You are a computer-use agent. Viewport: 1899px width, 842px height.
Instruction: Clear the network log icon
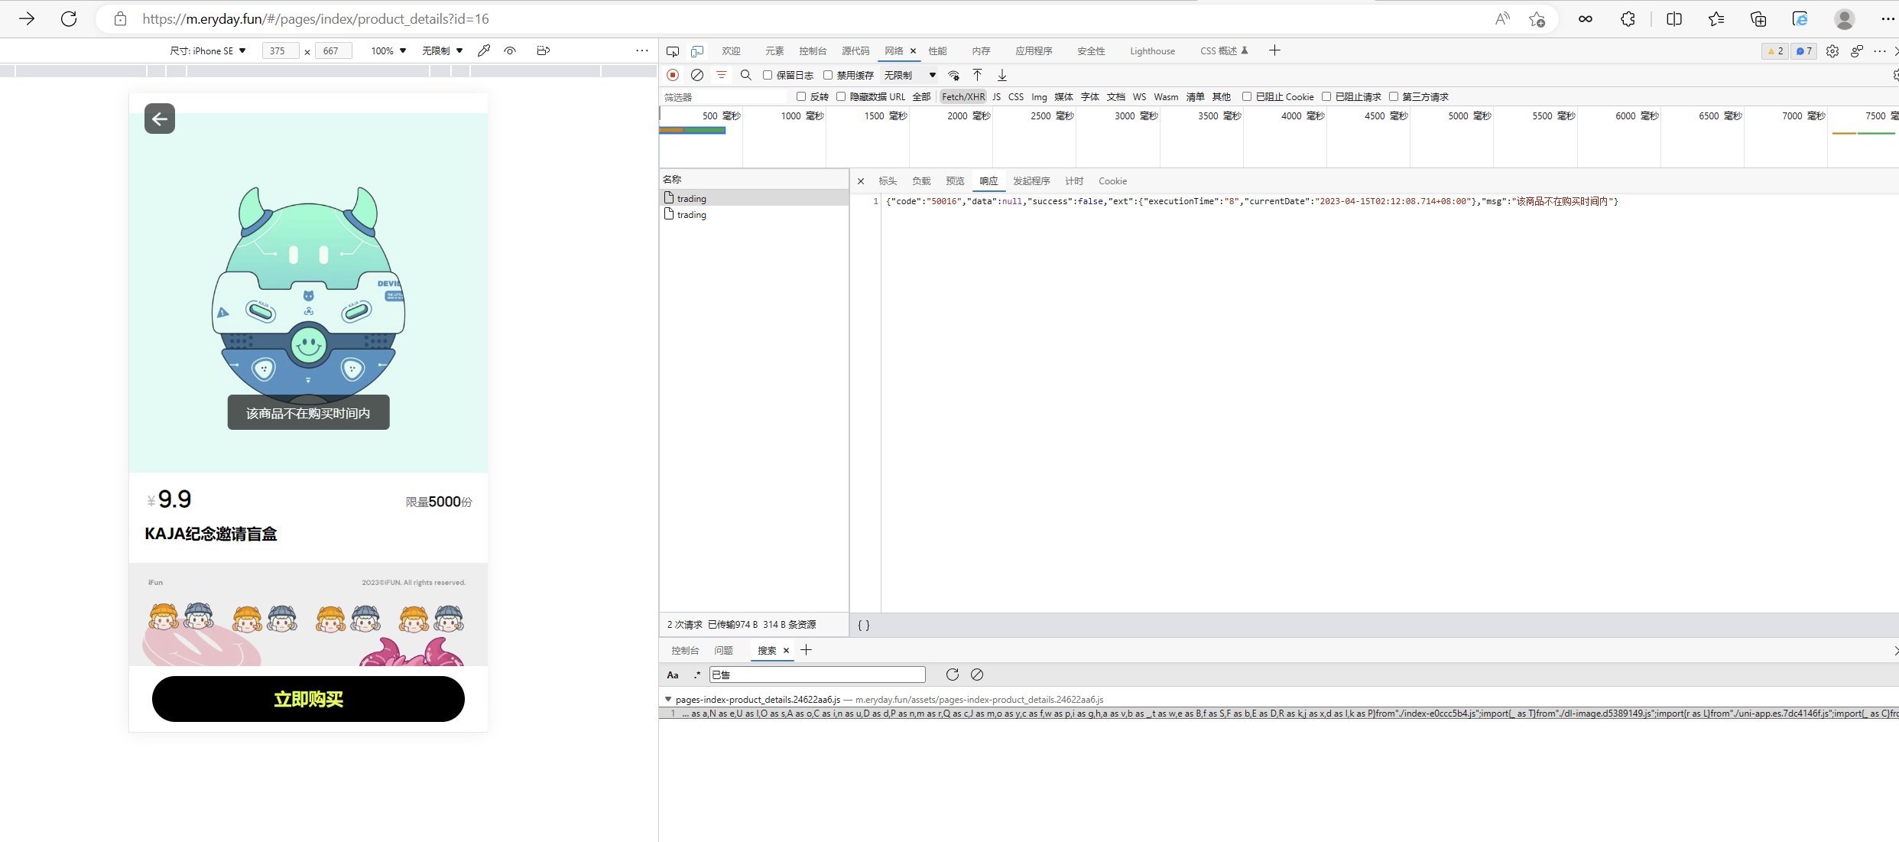(x=697, y=75)
